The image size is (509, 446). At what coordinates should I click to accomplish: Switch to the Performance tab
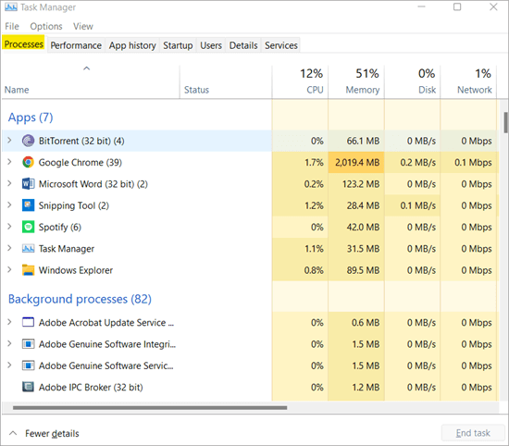[x=76, y=45]
